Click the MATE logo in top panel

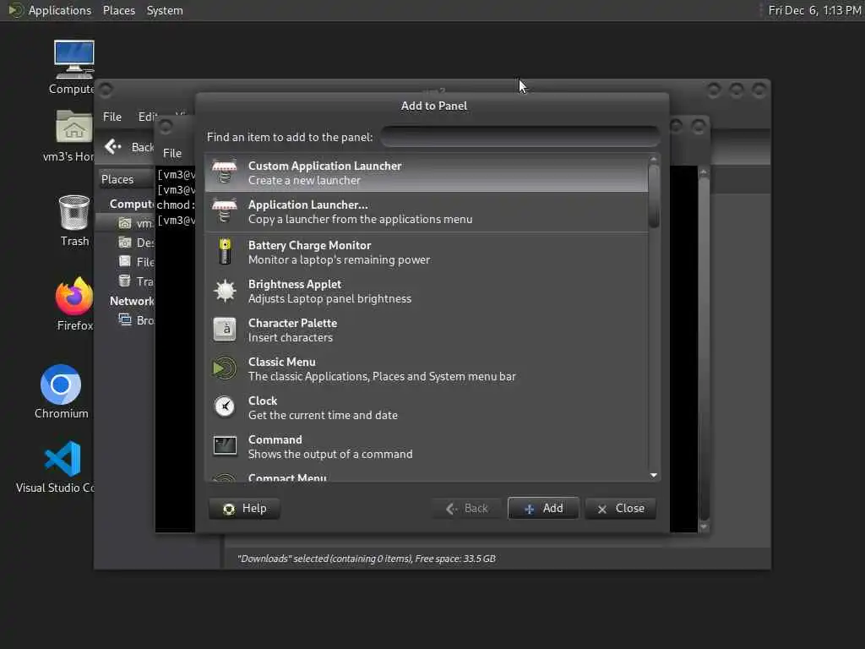16,10
